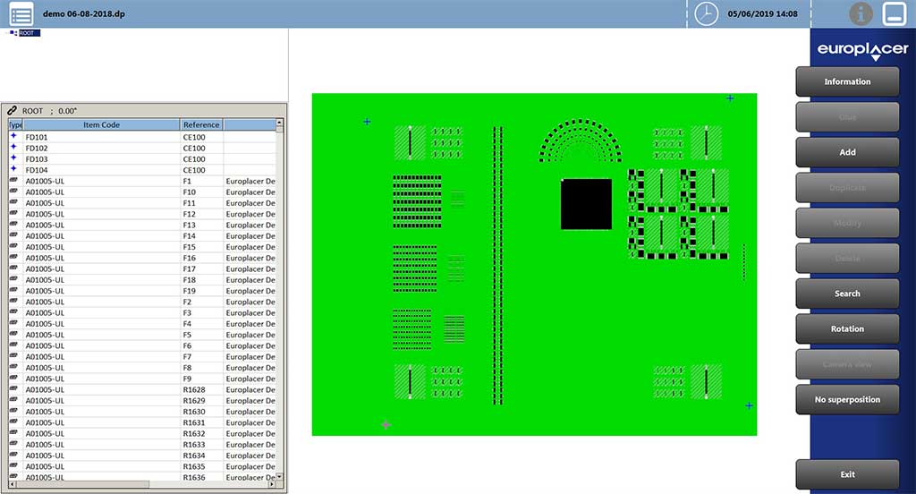Click the component icon in the F1 row

[13, 181]
